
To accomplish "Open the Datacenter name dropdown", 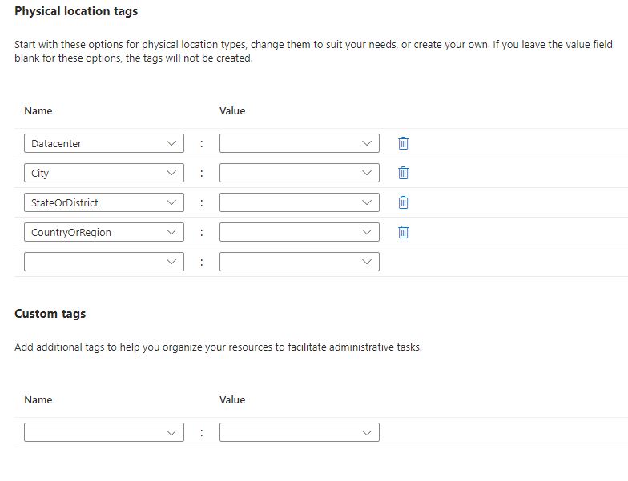I will (x=103, y=143).
